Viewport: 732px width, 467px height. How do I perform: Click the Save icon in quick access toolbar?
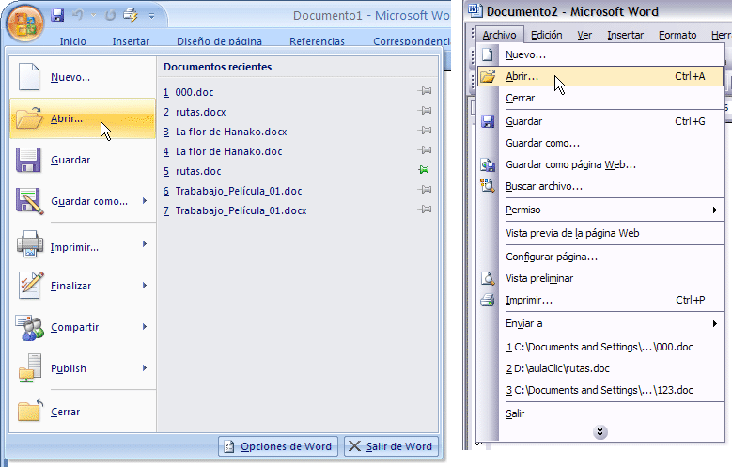[x=58, y=16]
